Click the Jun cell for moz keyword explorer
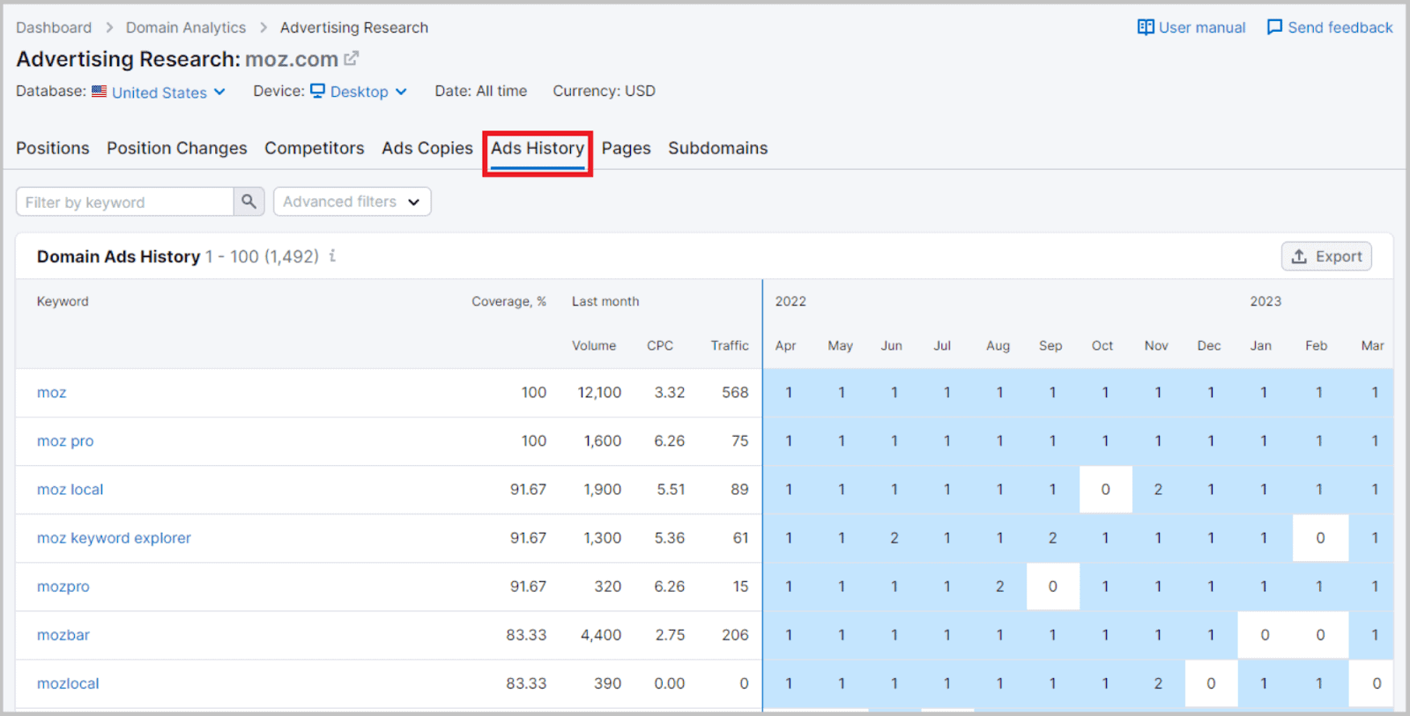This screenshot has height=716, width=1410. (x=894, y=538)
